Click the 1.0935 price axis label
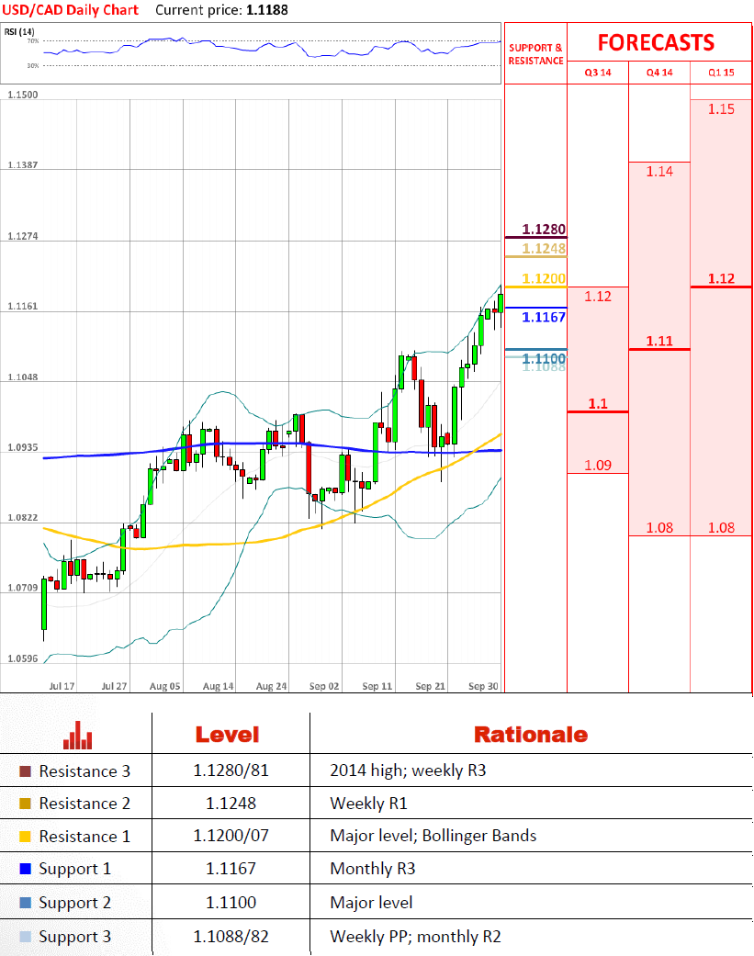Image resolution: width=754 pixels, height=956 pixels. pyautogui.click(x=23, y=447)
